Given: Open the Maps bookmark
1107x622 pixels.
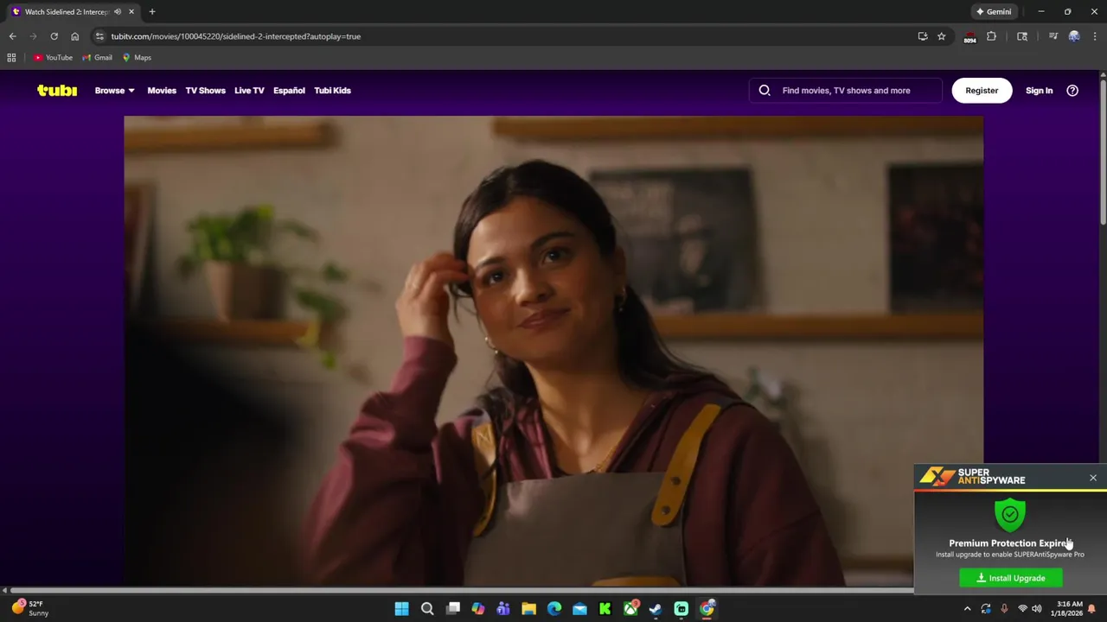Looking at the screenshot, I should [137, 58].
